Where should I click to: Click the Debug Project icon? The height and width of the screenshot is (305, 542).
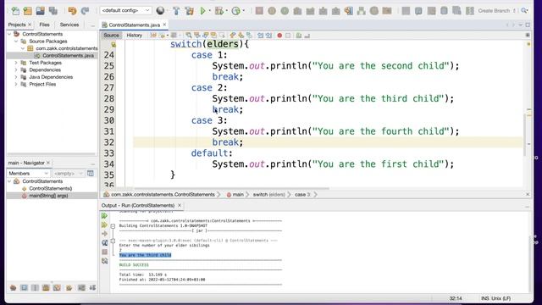(218, 11)
